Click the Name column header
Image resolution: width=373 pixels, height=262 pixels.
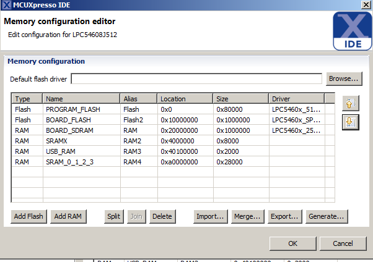[81, 99]
